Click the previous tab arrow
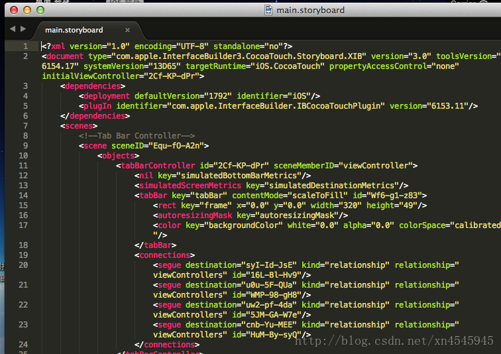This screenshot has height=354, width=501. 13,29
